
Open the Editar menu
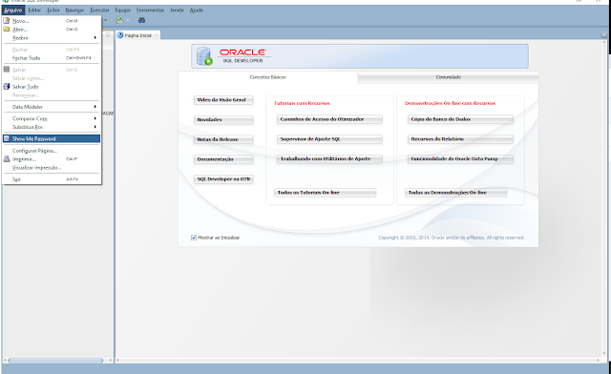(x=34, y=10)
